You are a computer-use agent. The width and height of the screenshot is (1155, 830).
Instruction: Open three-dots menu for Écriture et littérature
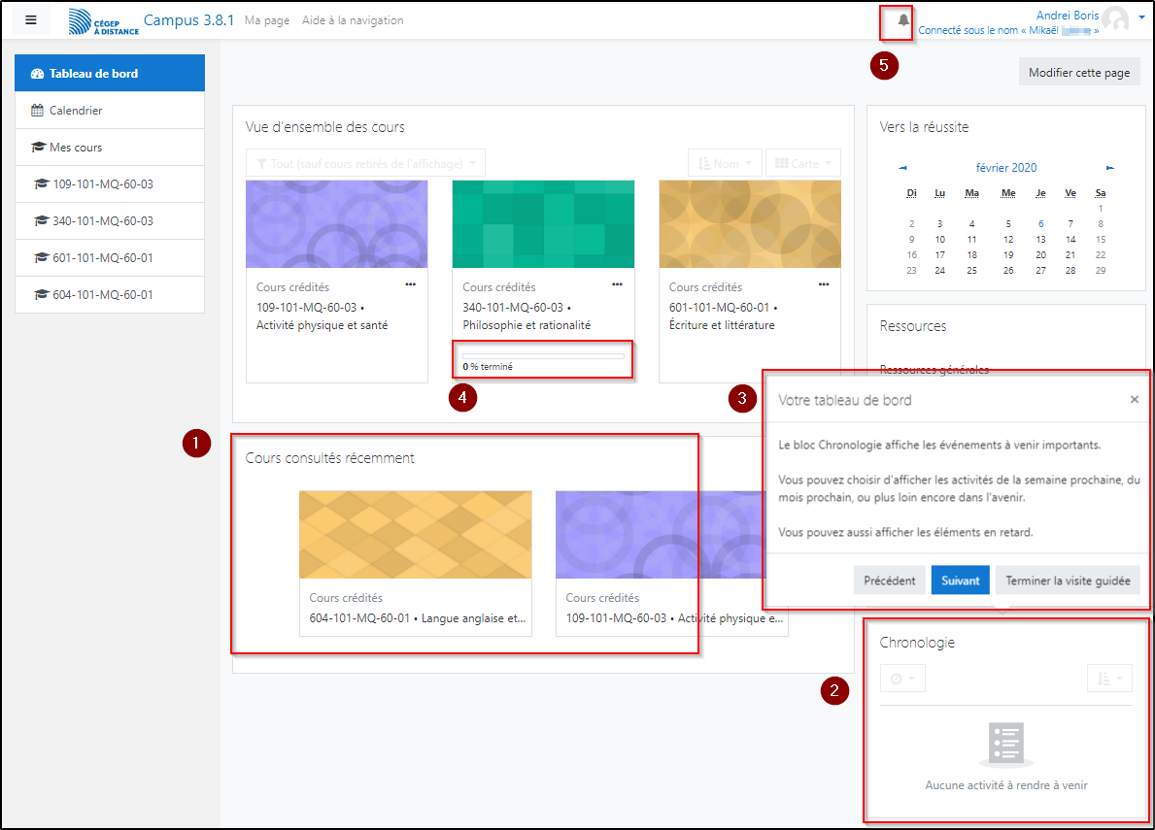coord(824,284)
